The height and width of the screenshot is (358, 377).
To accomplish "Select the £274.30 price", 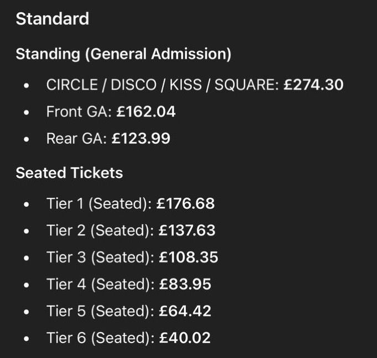I will (313, 85).
